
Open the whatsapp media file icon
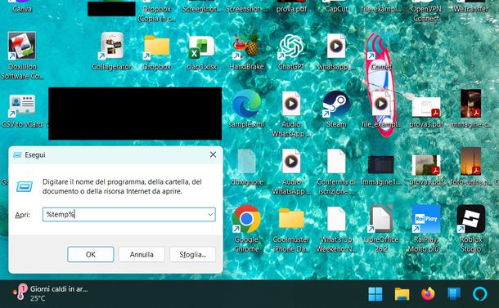point(336,46)
